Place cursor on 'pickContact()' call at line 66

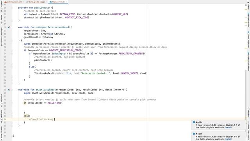coord(43,60)
